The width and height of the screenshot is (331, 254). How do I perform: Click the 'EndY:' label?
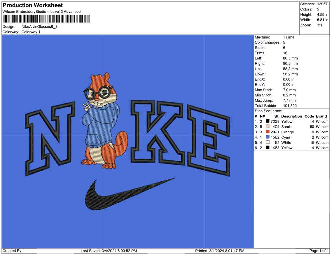pyautogui.click(x=260, y=84)
